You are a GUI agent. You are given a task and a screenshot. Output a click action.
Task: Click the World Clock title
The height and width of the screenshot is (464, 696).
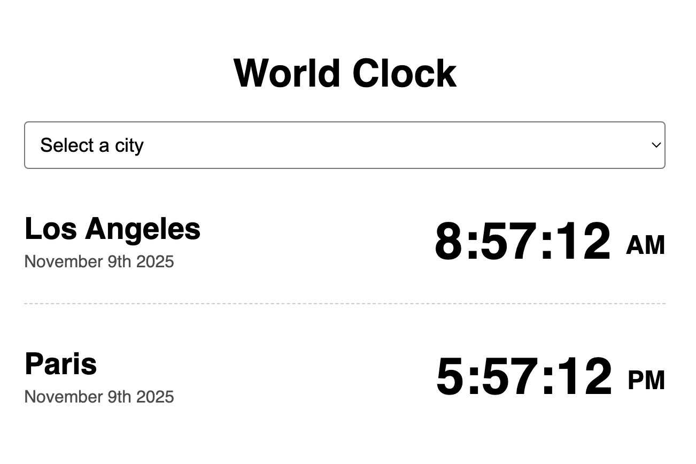344,73
